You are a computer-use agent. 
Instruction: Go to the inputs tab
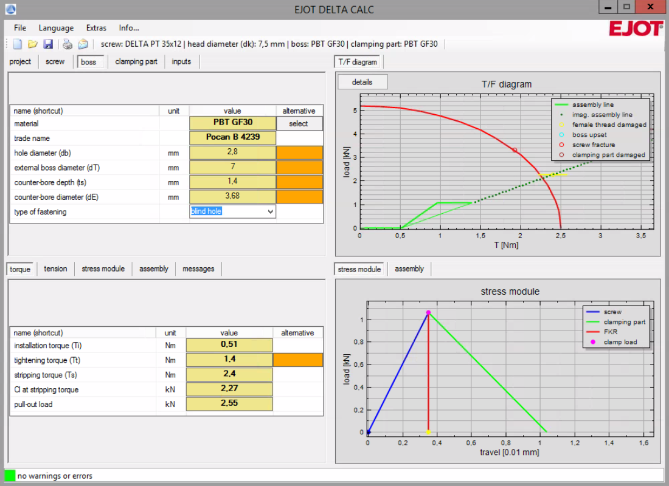tap(181, 61)
